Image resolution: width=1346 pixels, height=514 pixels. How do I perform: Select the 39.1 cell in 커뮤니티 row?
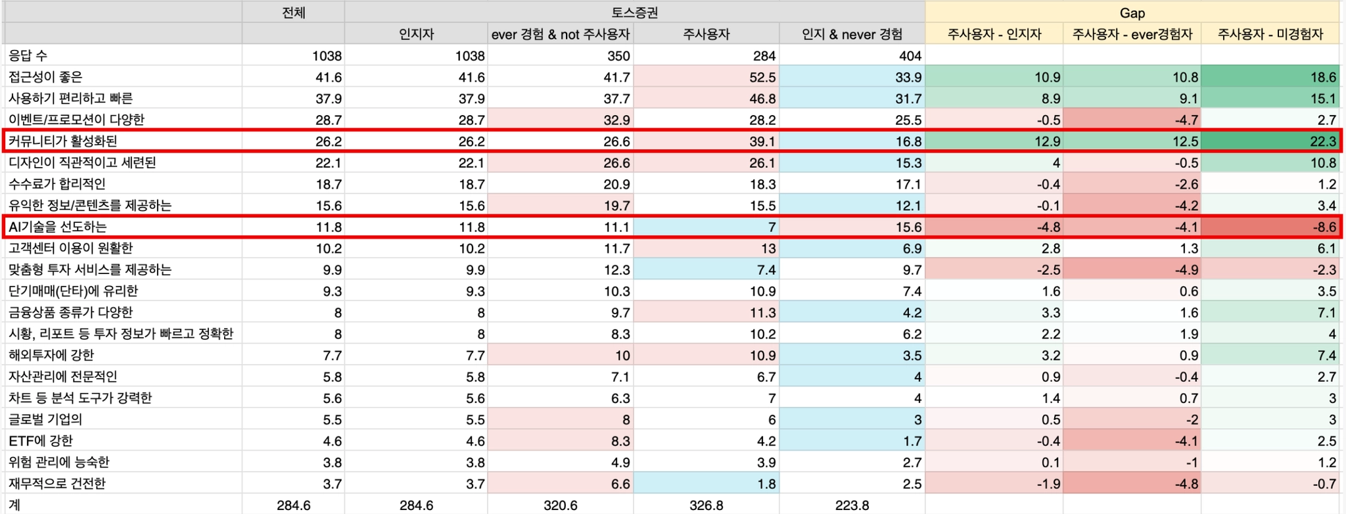point(707,141)
